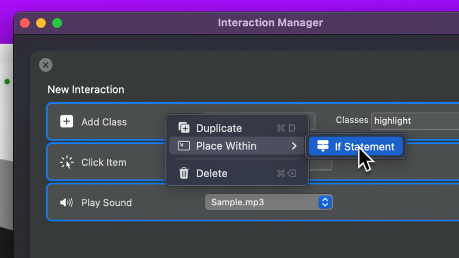Select Delete from the context menu
This screenshot has width=459, height=258.
(x=212, y=173)
